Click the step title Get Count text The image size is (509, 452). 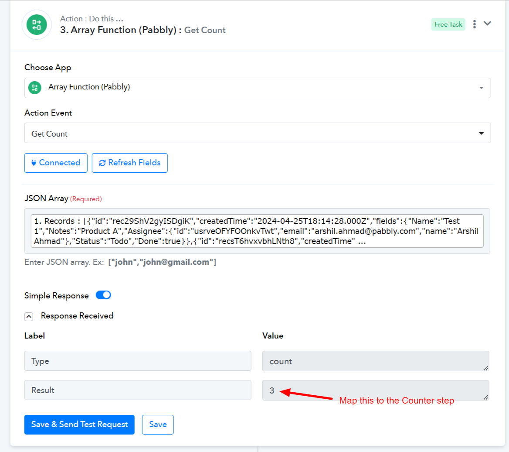(x=205, y=30)
